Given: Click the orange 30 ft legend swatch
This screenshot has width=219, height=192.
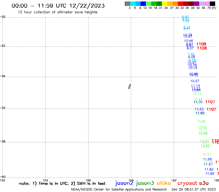Looking at the screenshot, I should click(x=175, y=4).
